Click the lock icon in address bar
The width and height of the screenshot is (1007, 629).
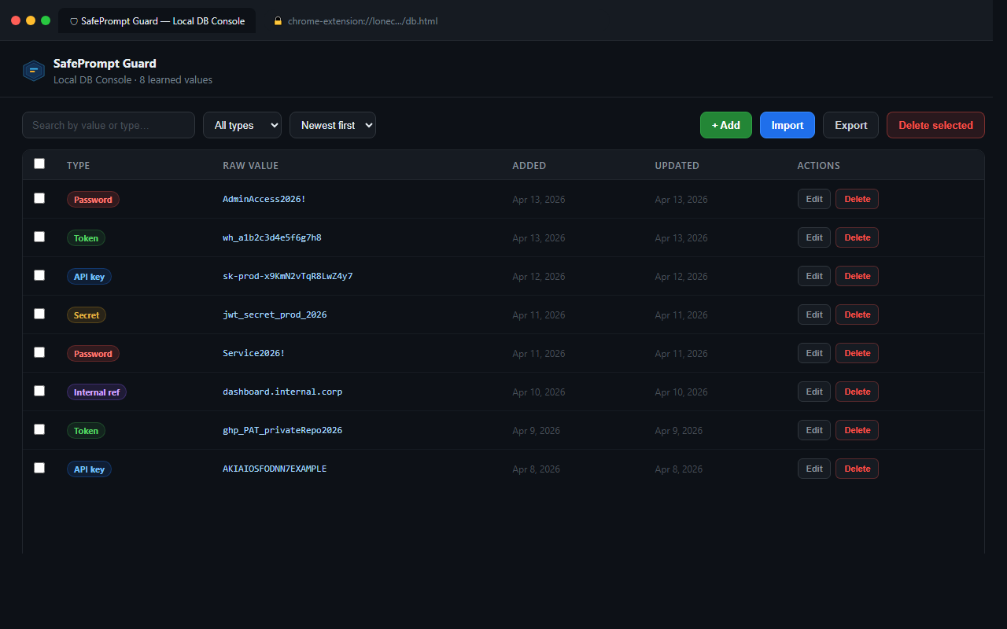(278, 21)
